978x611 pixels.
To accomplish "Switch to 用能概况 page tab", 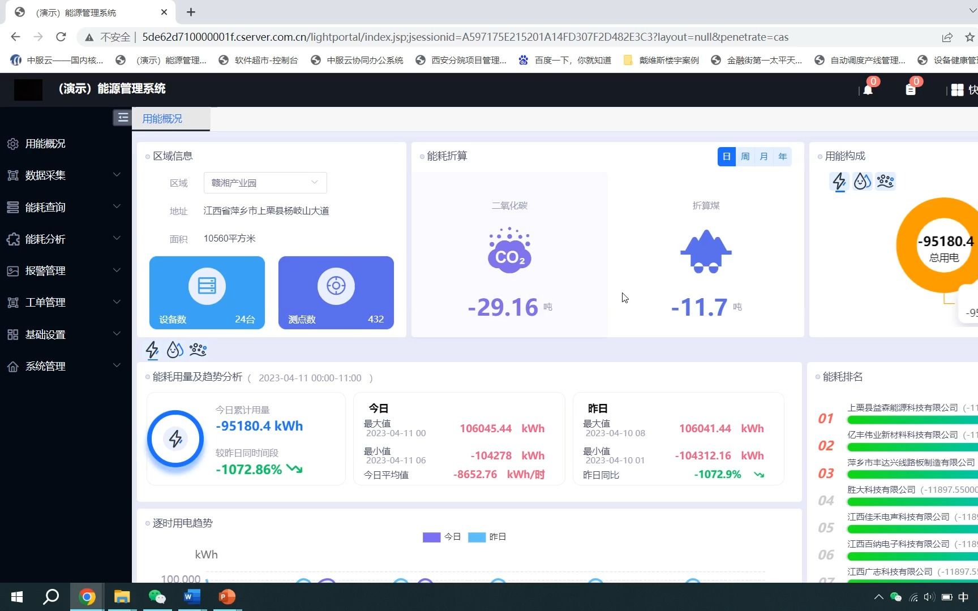I will (x=171, y=119).
